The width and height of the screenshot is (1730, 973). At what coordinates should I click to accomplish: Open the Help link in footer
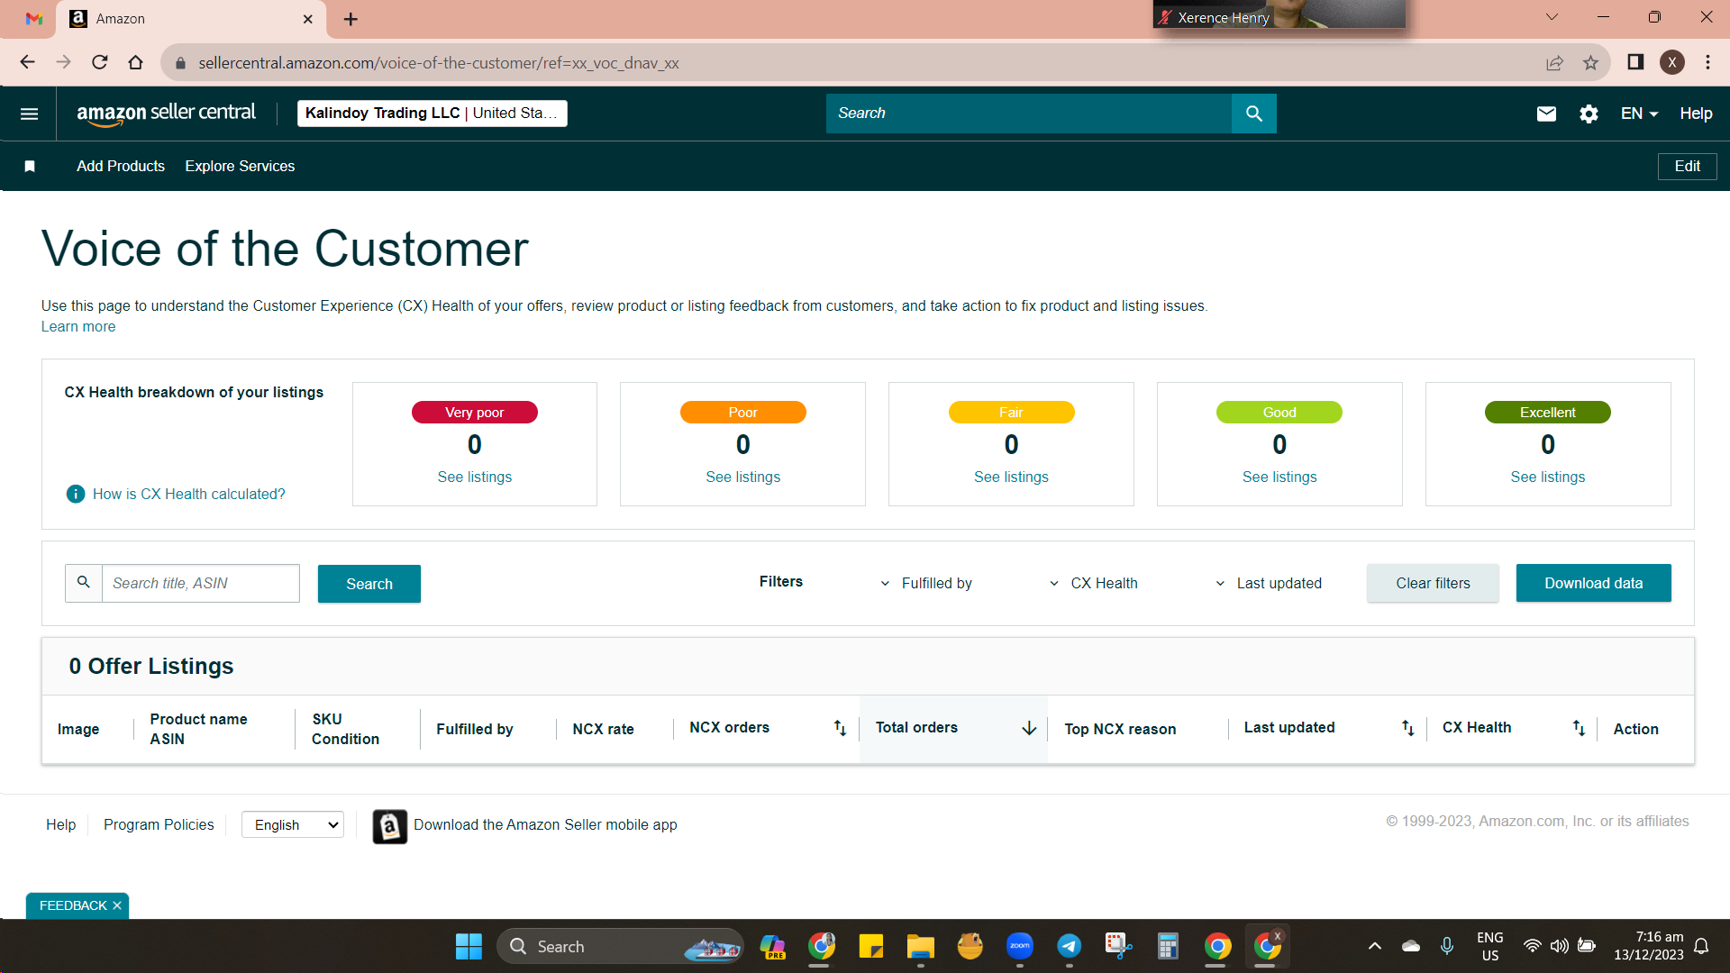[x=61, y=824]
